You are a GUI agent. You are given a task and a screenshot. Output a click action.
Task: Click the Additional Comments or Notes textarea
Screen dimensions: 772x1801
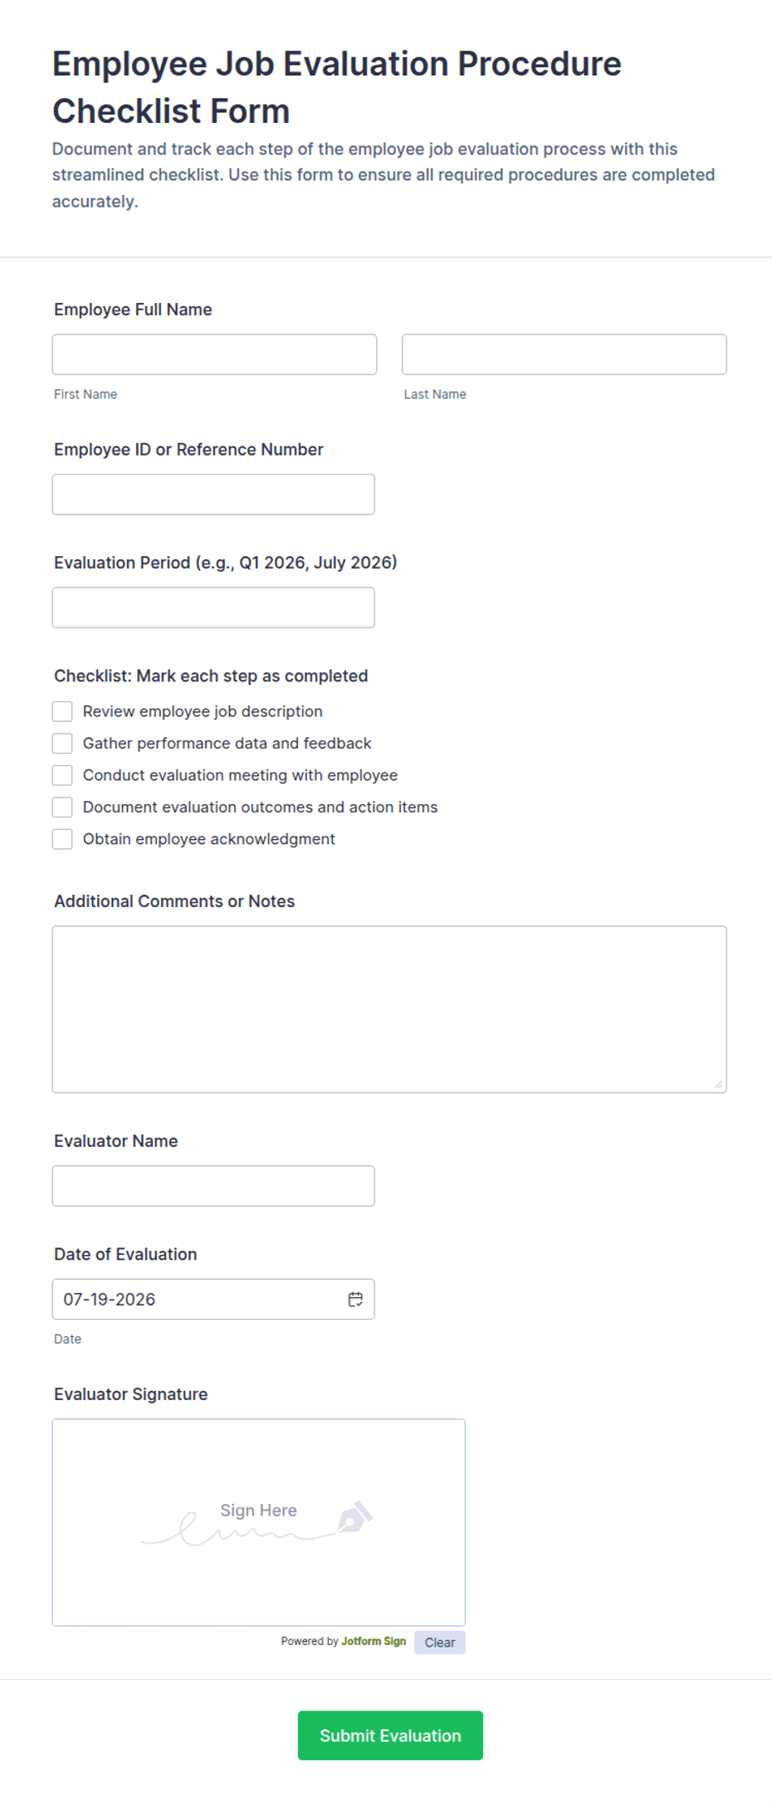pyautogui.click(x=389, y=1009)
